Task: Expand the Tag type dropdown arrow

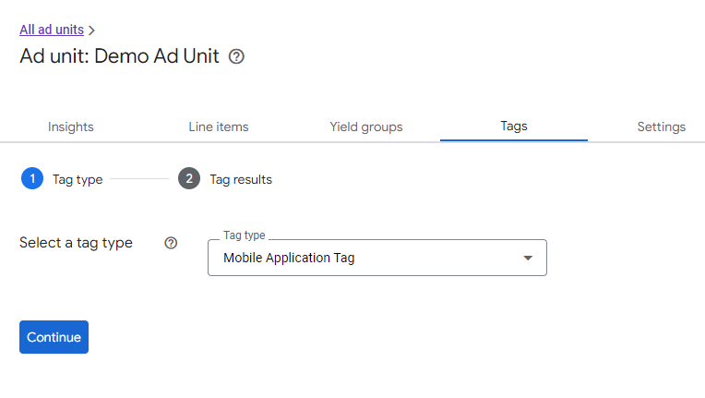Action: click(528, 258)
